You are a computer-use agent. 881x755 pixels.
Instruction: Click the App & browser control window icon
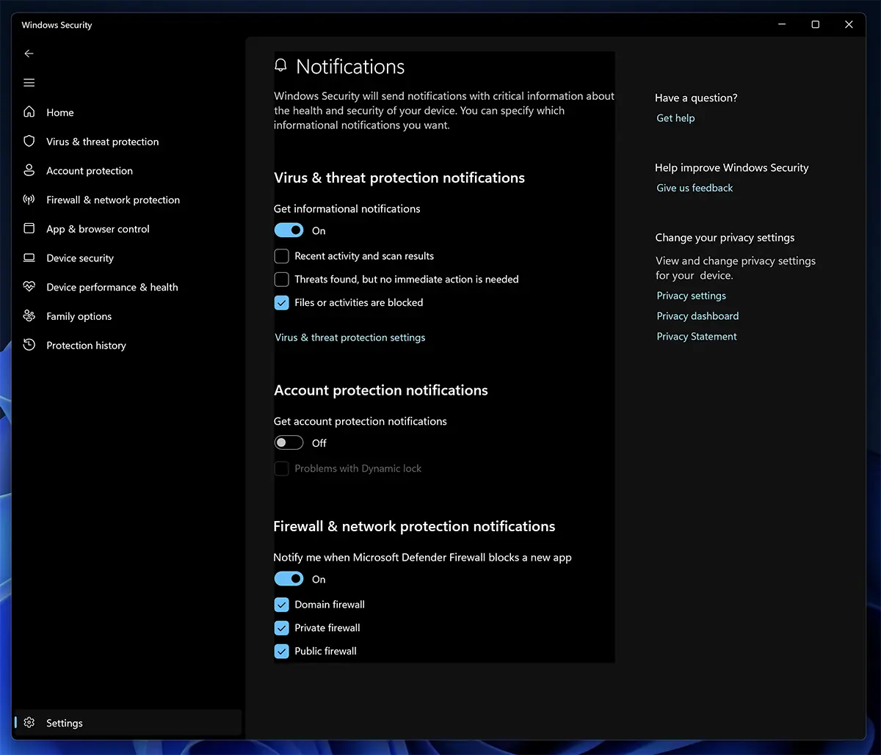pos(29,229)
